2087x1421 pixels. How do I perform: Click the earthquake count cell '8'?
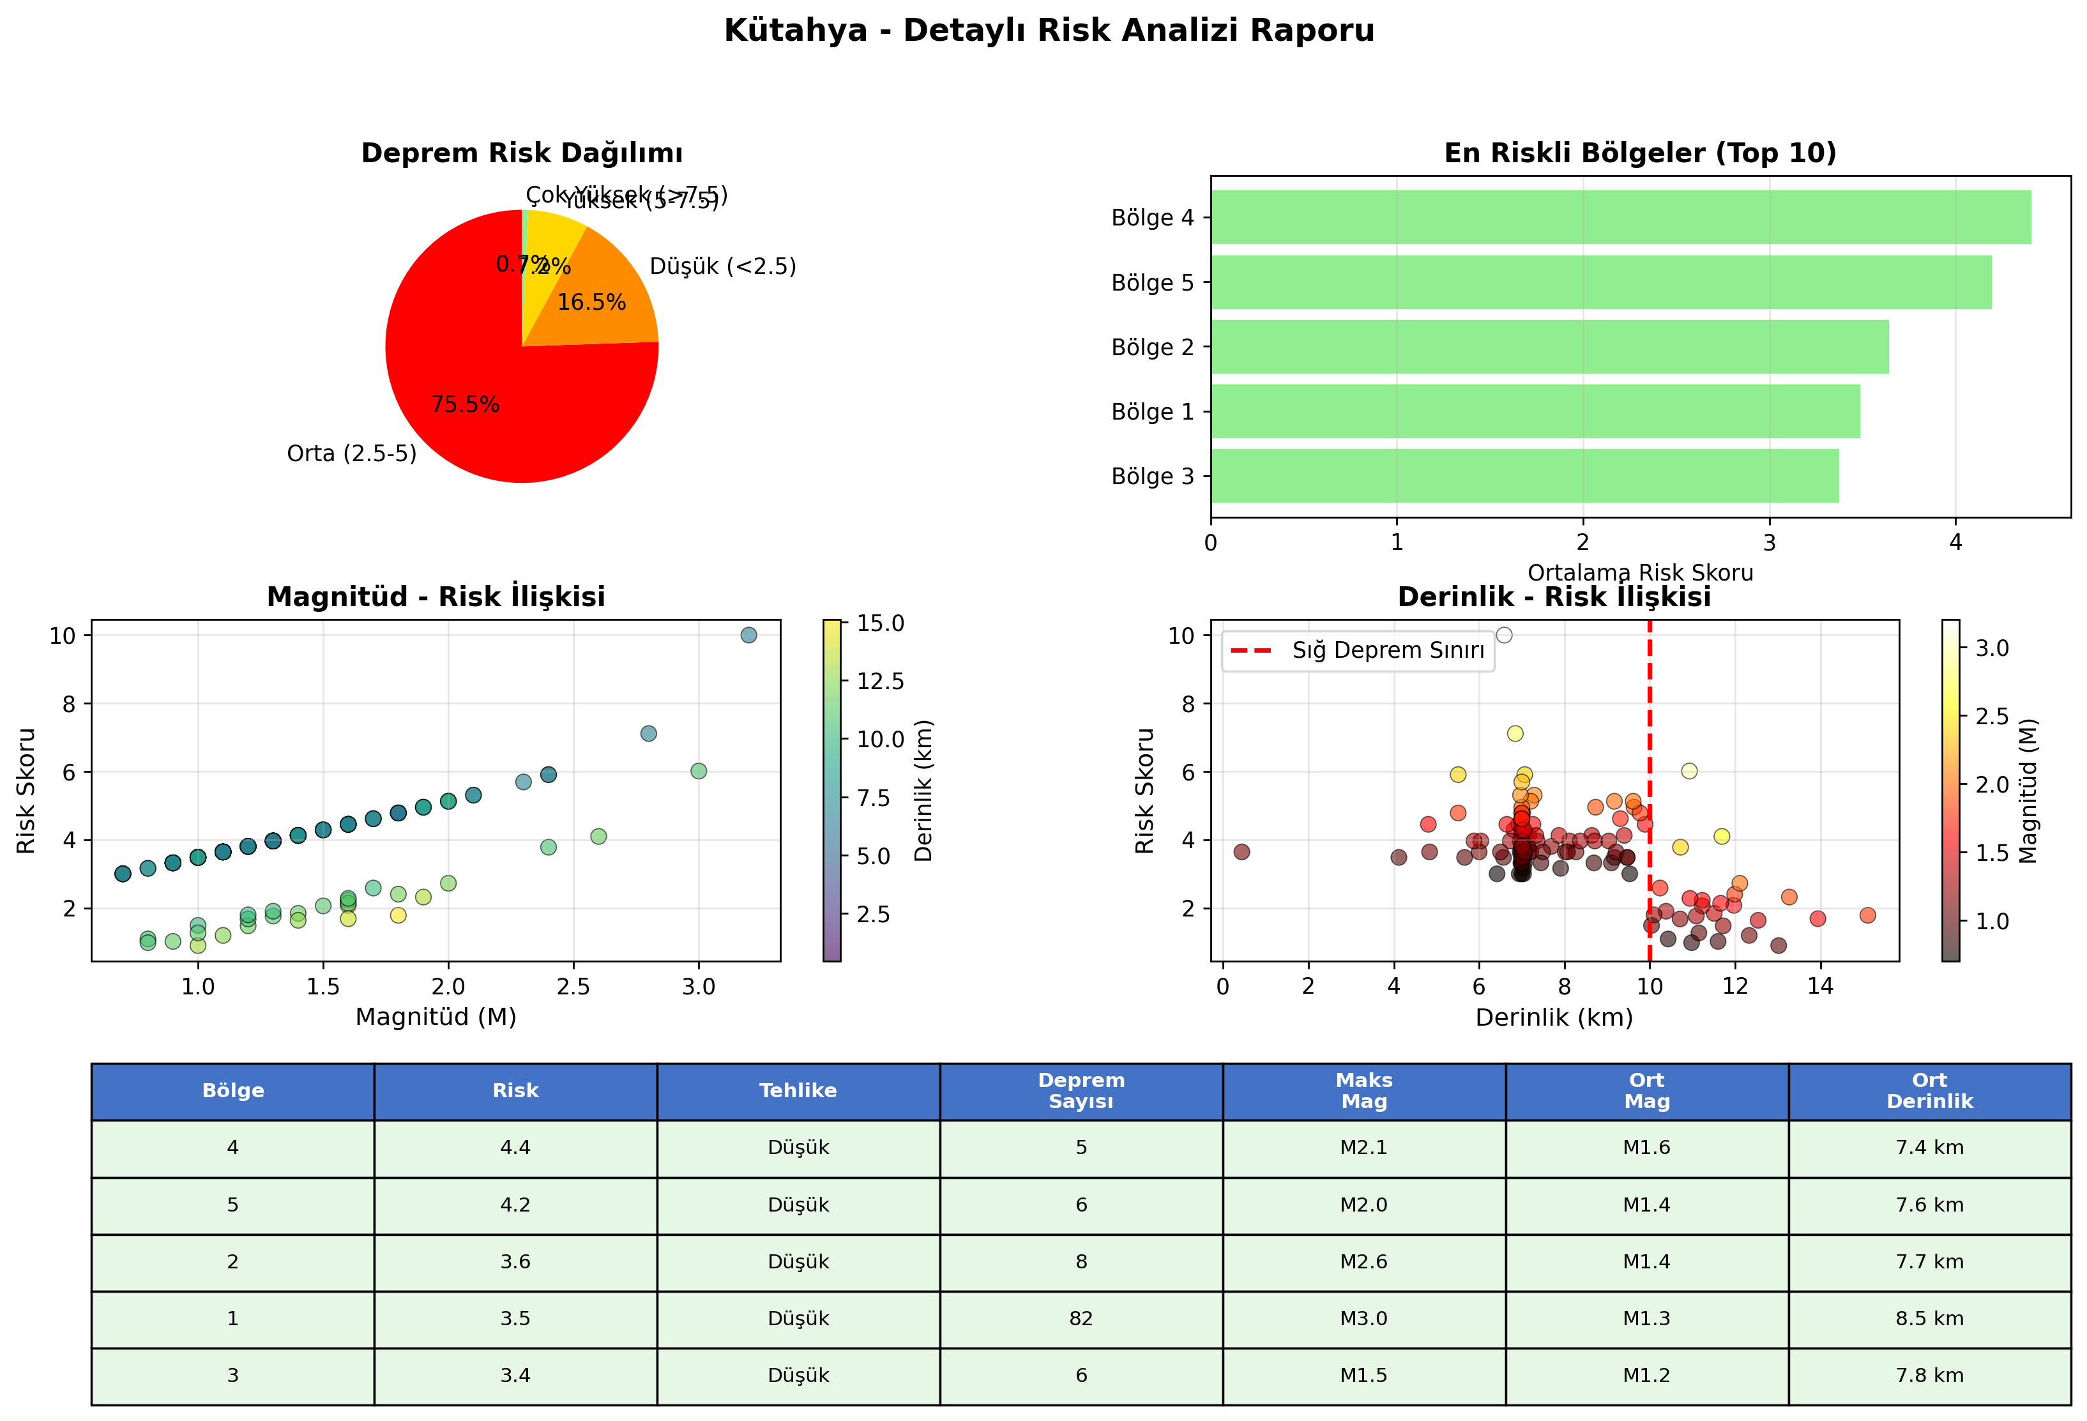point(1081,1262)
